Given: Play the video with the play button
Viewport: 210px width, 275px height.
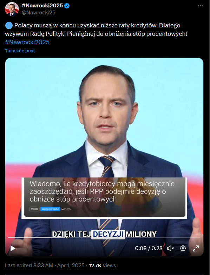Looking at the screenshot, I should [x=13, y=248].
